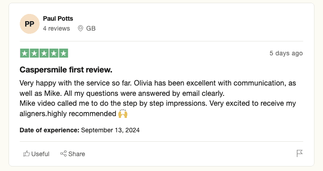Image resolution: width=323 pixels, height=171 pixels.
Task: Click the Share text button
Action: (76, 154)
